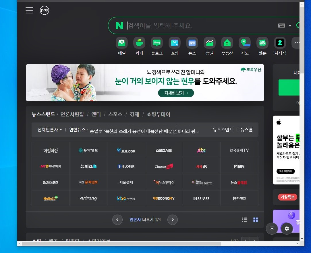Select the 언론사편집 tab

[72, 114]
